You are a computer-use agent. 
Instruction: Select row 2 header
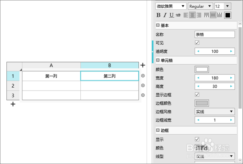coord(13,86)
